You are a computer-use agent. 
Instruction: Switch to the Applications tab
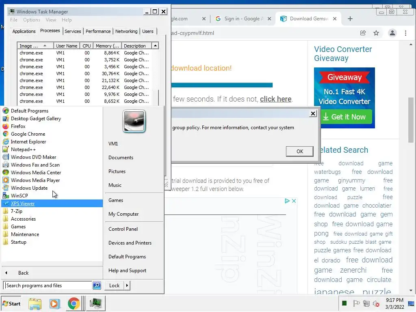pyautogui.click(x=24, y=31)
